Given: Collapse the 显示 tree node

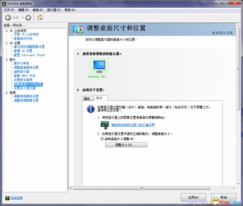Looking at the screenshot, I should [x=6, y=60].
